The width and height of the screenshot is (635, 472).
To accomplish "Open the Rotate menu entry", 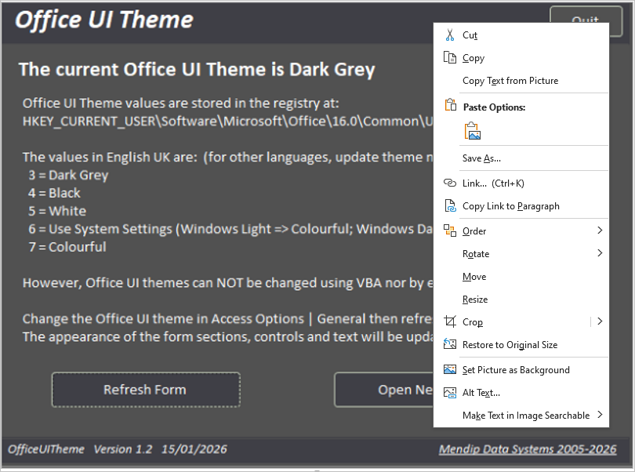I will coord(521,253).
